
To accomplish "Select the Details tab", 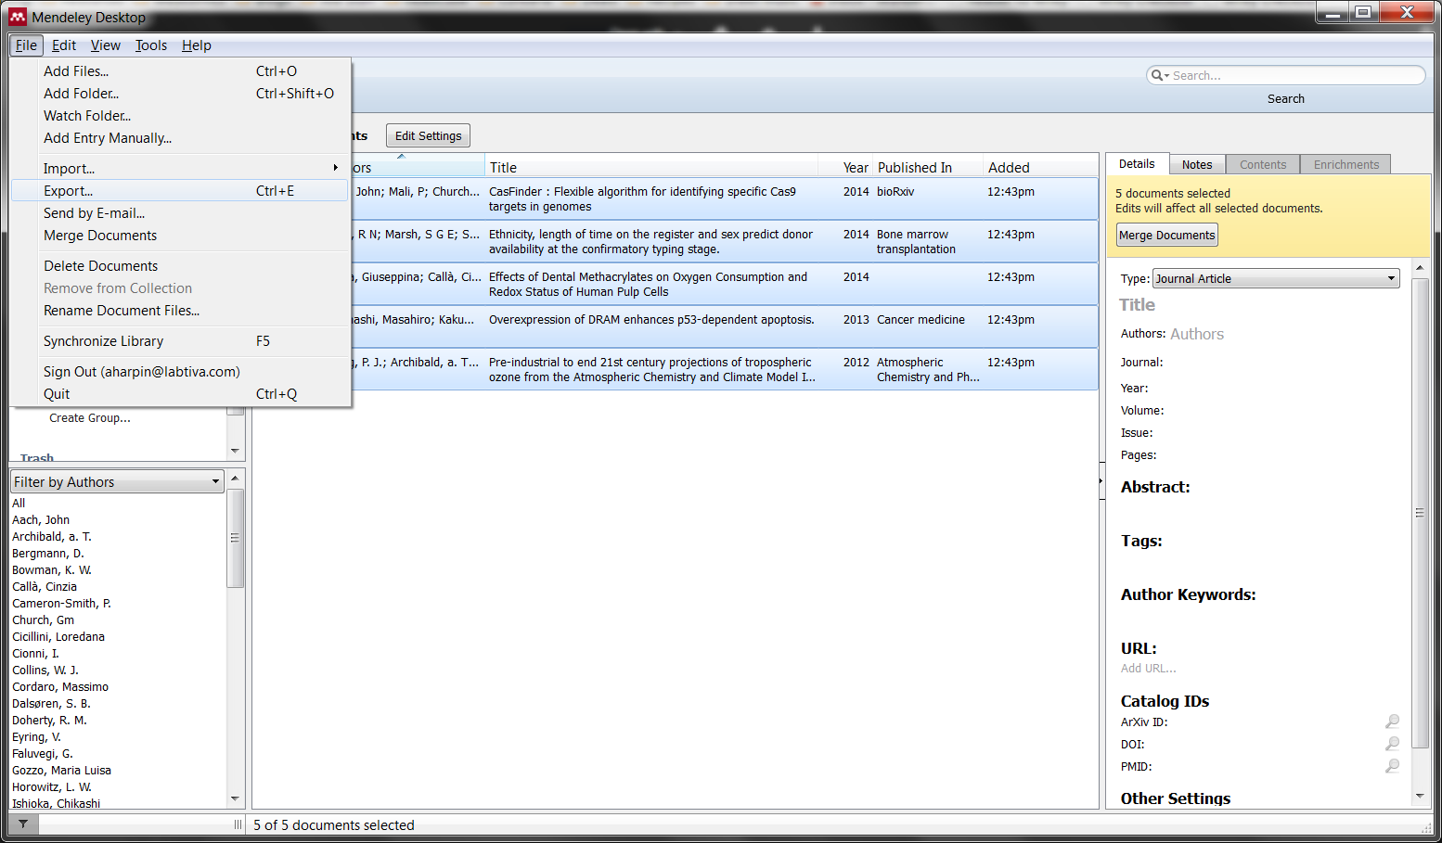I will 1137,163.
